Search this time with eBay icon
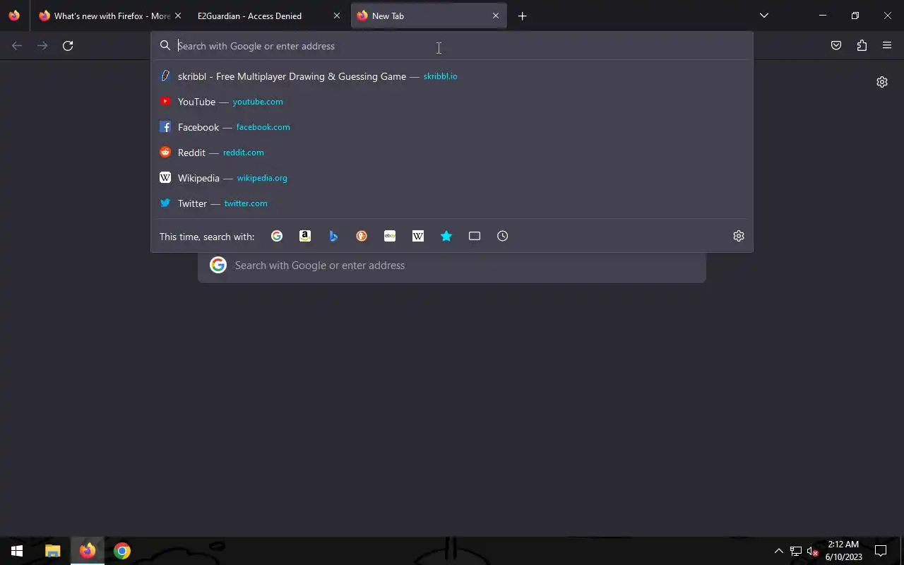The width and height of the screenshot is (904, 565). 390,236
